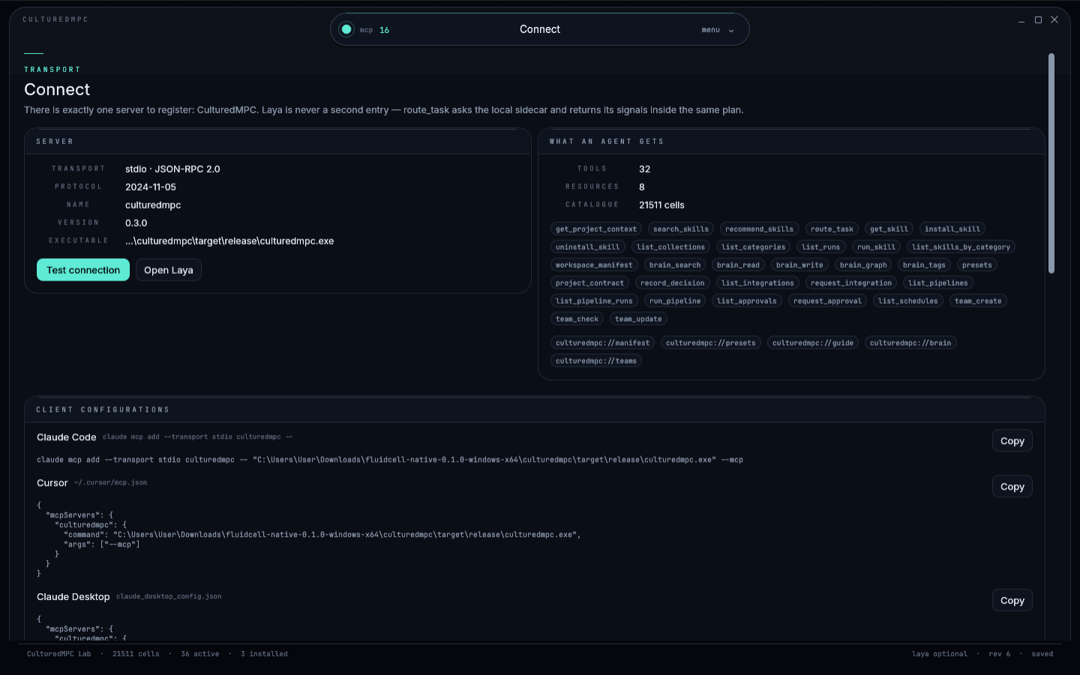Select the brain_search tool chip

pos(675,265)
